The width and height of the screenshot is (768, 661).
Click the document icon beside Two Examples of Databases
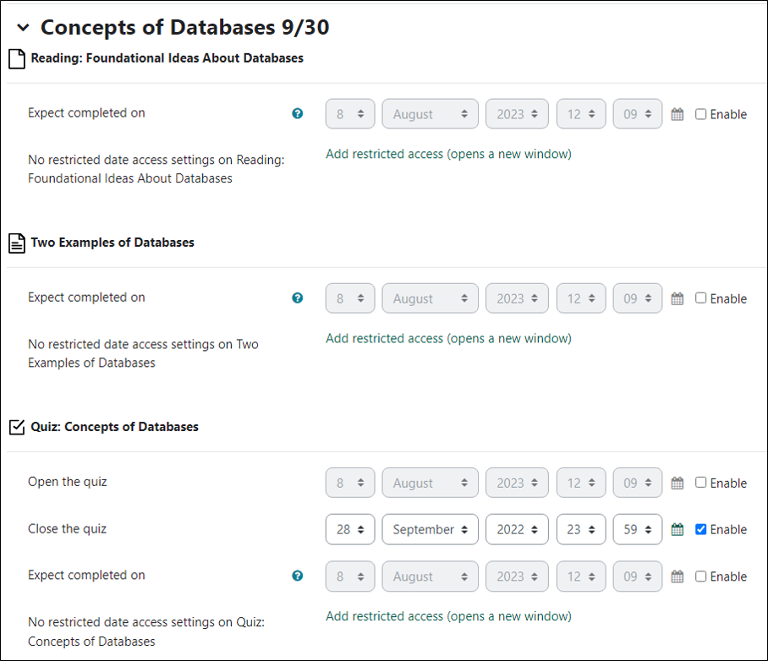pos(16,243)
